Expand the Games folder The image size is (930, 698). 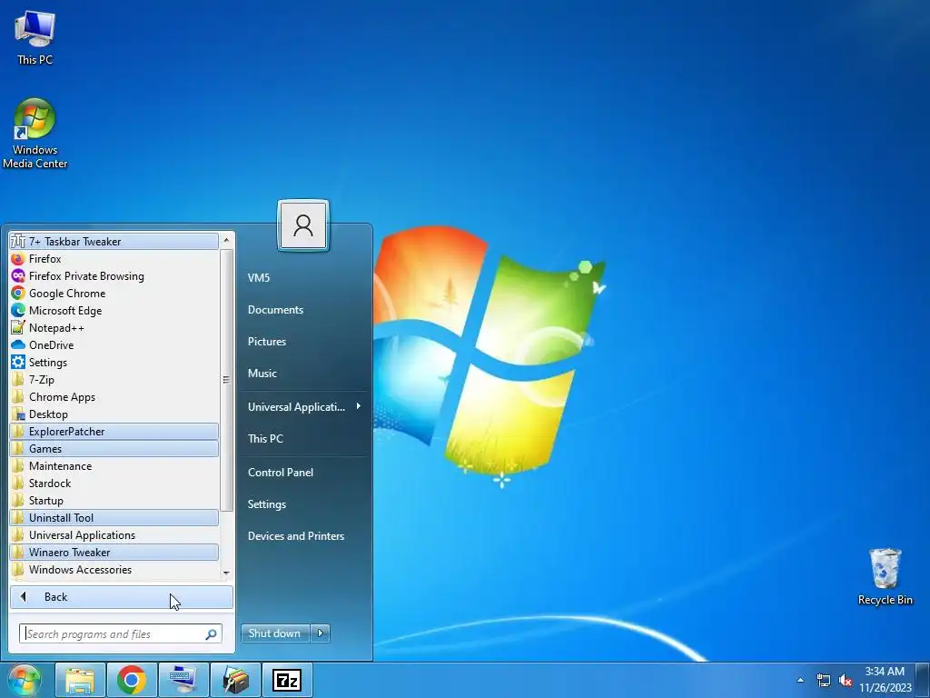114,449
